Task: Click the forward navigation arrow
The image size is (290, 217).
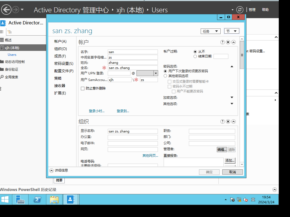Action: pyautogui.click(x=16, y=10)
